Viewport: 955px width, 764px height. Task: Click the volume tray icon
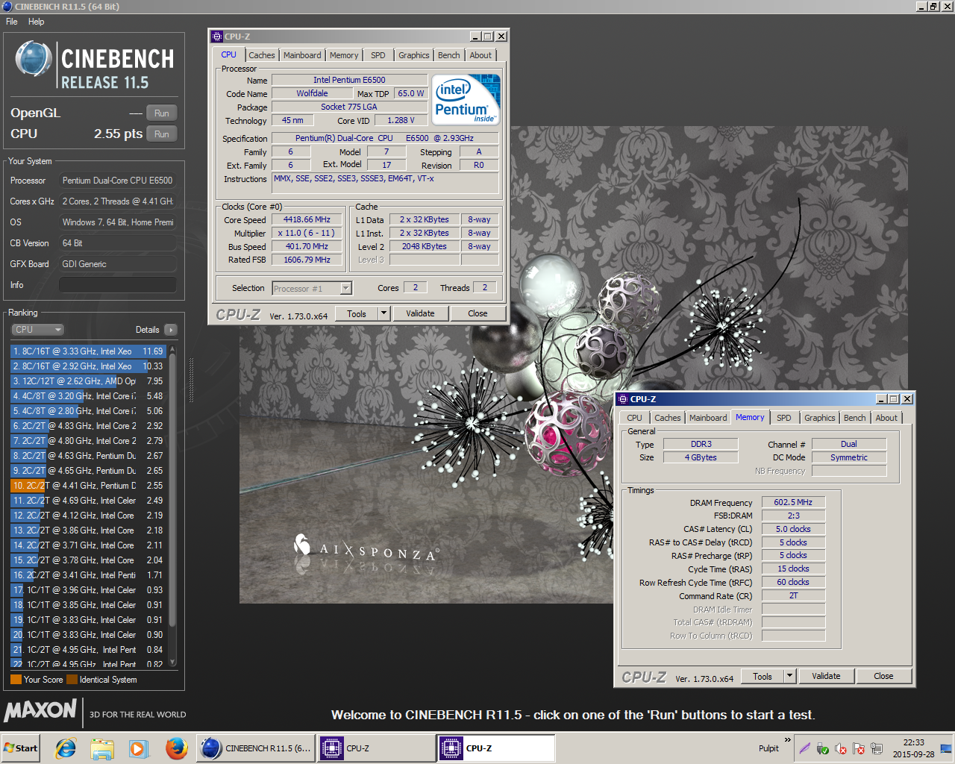click(841, 748)
